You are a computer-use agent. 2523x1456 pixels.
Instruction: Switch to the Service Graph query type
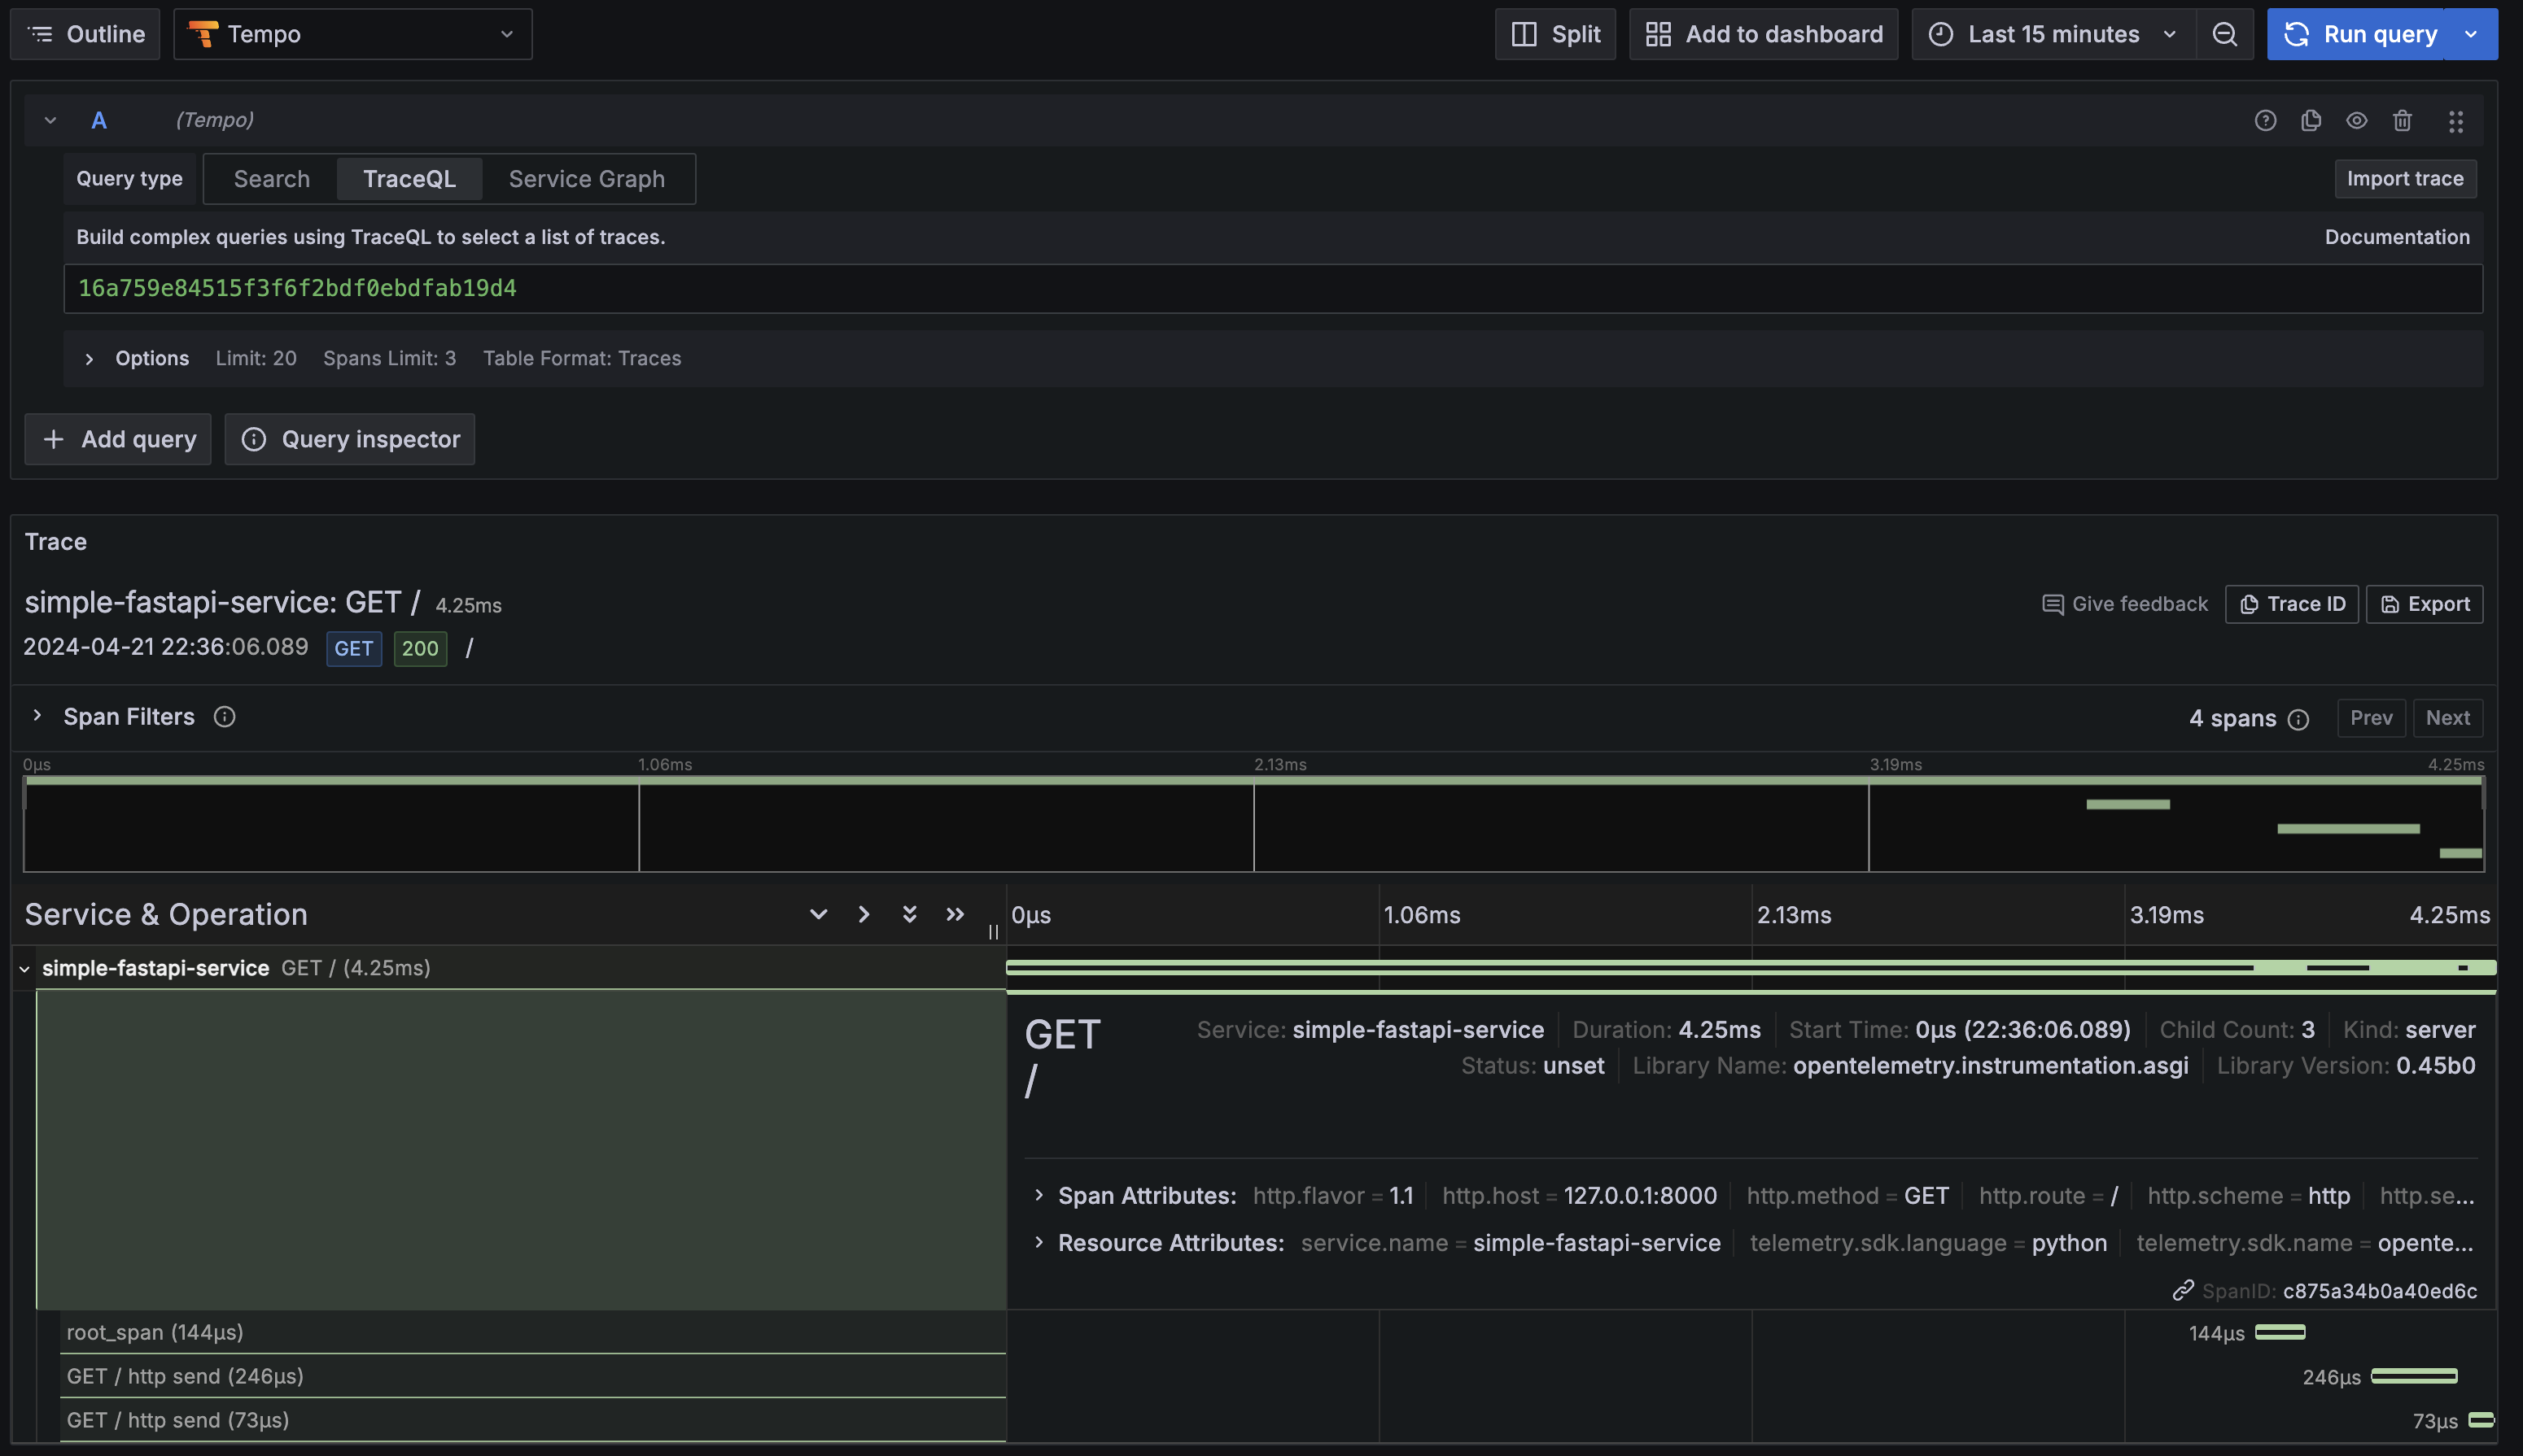pos(586,179)
